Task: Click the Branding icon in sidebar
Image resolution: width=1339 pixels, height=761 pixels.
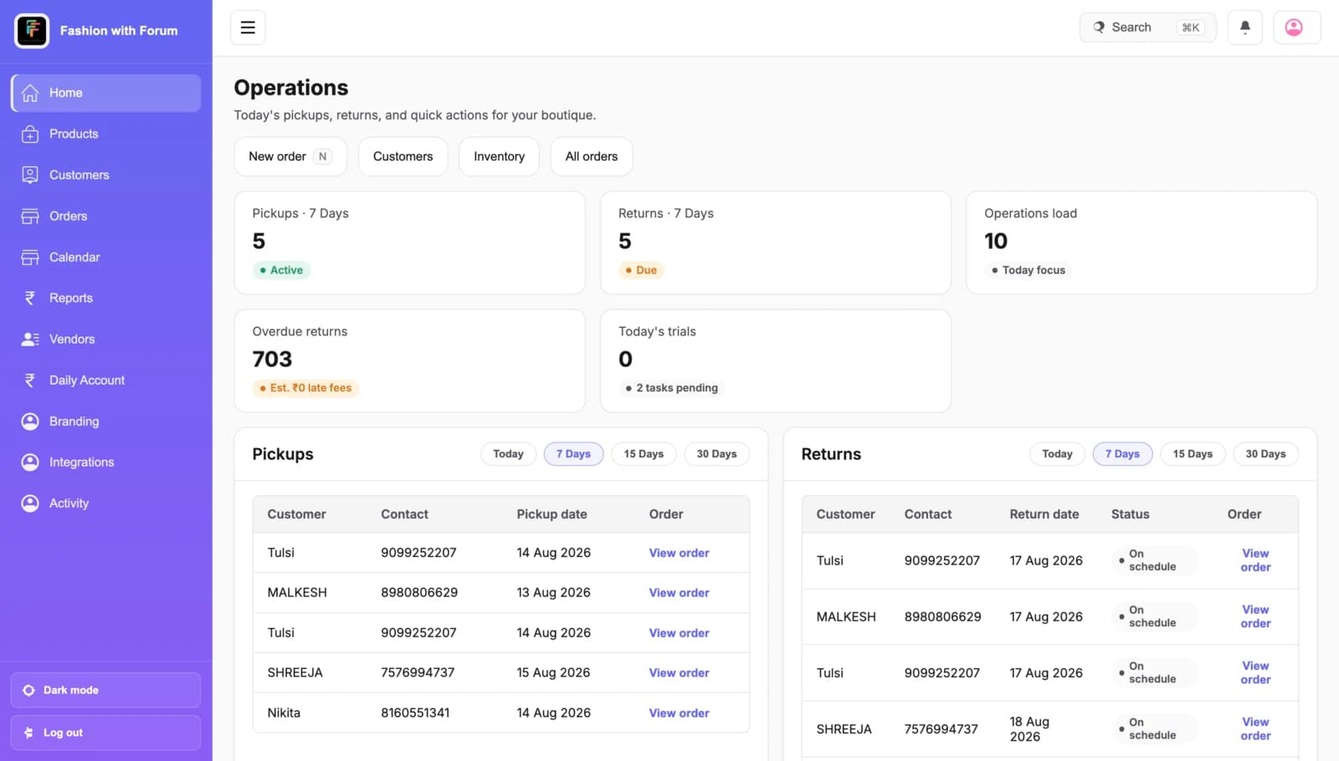Action: click(30, 421)
